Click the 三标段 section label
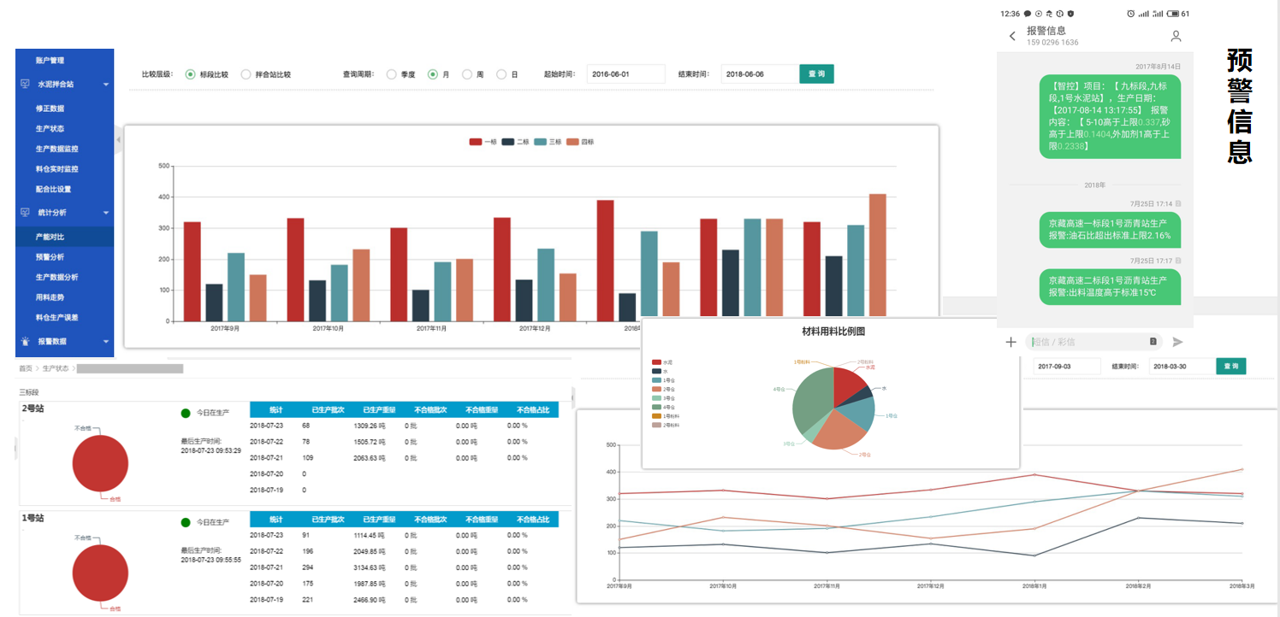Viewport: 1280px width, 617px height. click(x=29, y=391)
